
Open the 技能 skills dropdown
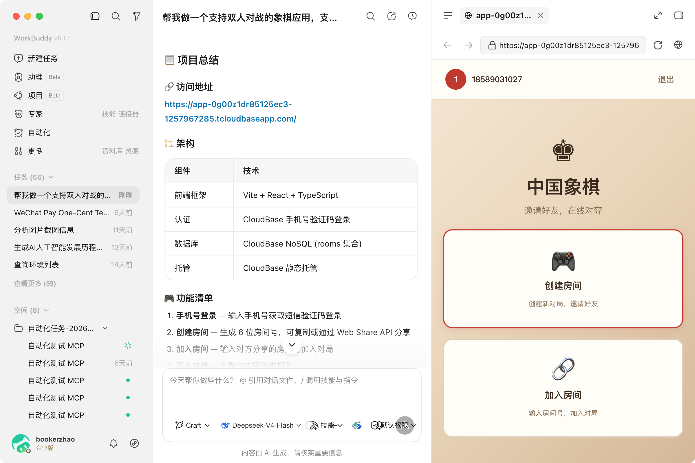click(x=327, y=425)
